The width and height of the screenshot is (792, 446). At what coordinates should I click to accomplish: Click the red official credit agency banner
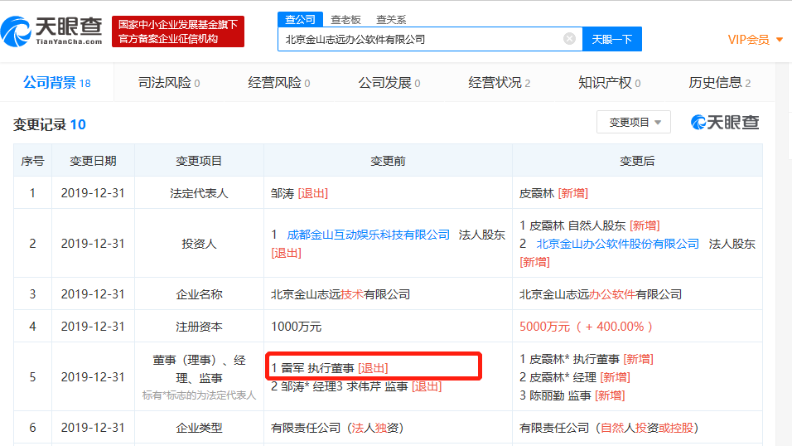pyautogui.click(x=178, y=32)
